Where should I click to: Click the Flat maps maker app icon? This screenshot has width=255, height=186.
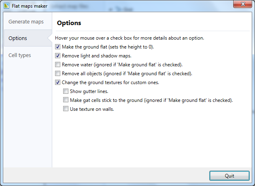coord(6,6)
